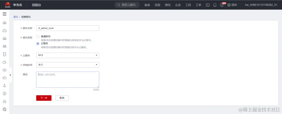This screenshot has width=282, height=114.
Task: Open the 费用 menu
Action: (168, 5)
